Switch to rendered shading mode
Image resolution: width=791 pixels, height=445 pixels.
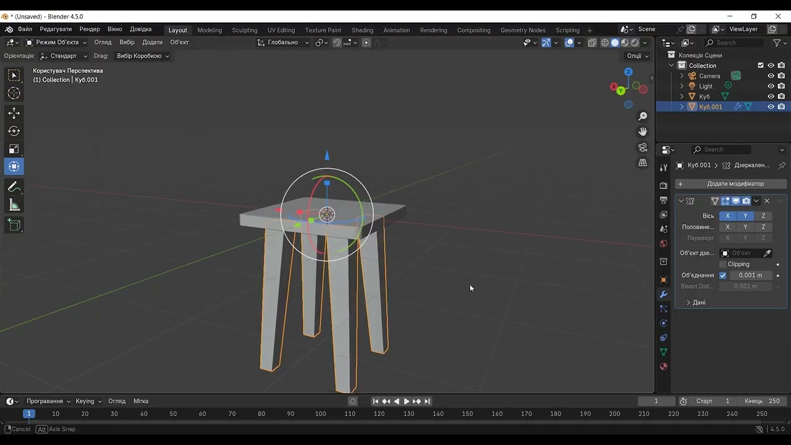(635, 43)
